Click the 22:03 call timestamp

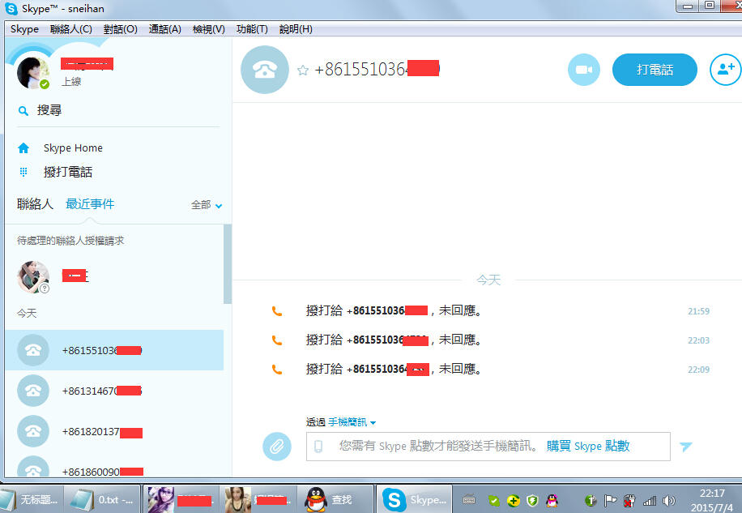(698, 340)
